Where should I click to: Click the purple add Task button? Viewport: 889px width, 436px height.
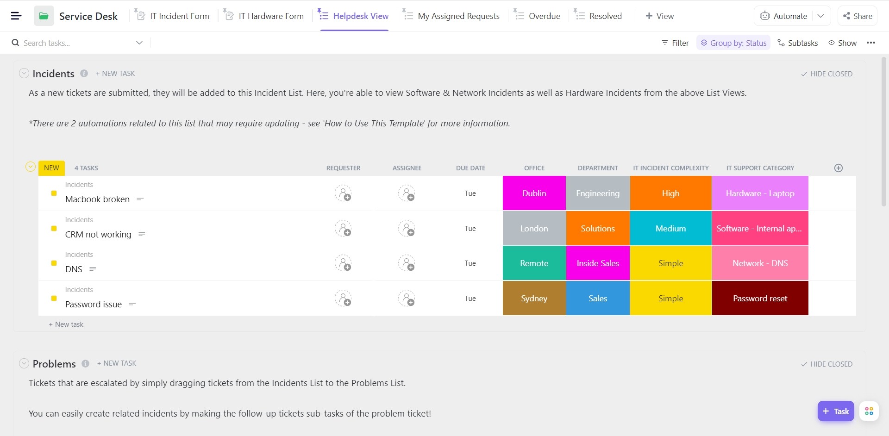(x=835, y=411)
